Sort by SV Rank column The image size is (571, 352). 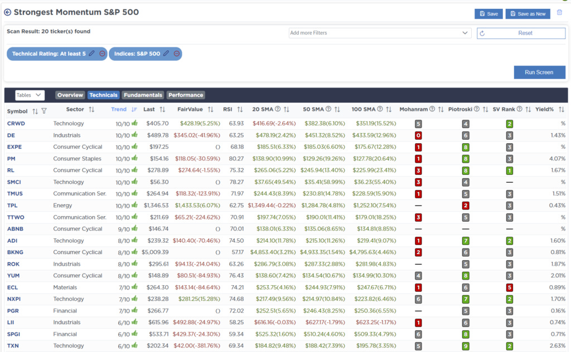(528, 110)
